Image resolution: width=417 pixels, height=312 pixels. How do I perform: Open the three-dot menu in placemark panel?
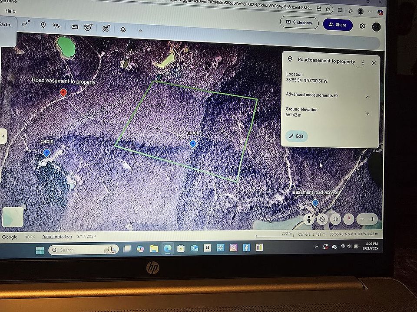(x=363, y=62)
